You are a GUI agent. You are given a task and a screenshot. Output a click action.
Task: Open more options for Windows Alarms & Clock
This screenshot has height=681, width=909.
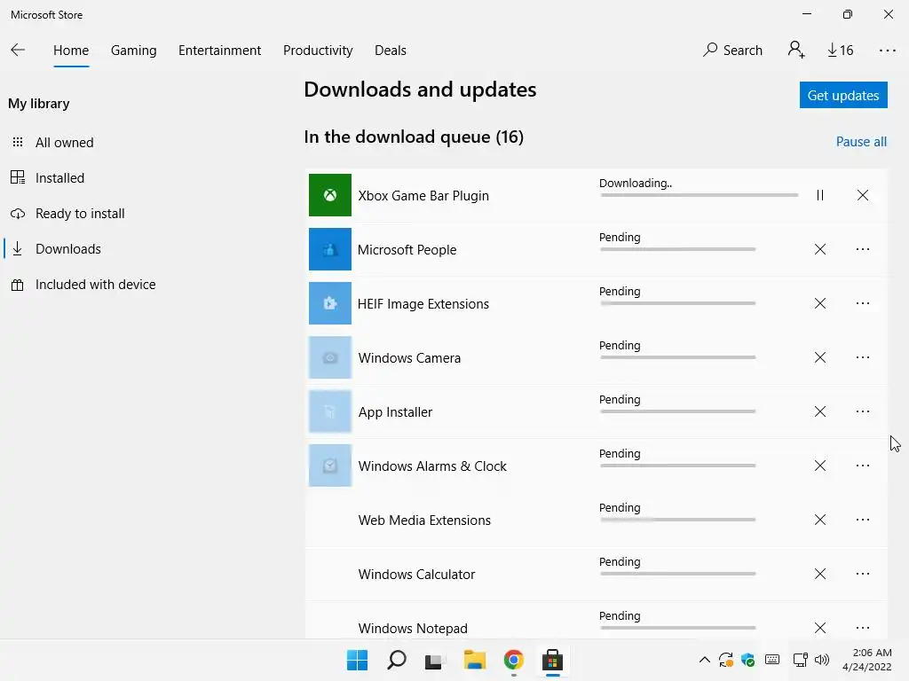point(863,466)
